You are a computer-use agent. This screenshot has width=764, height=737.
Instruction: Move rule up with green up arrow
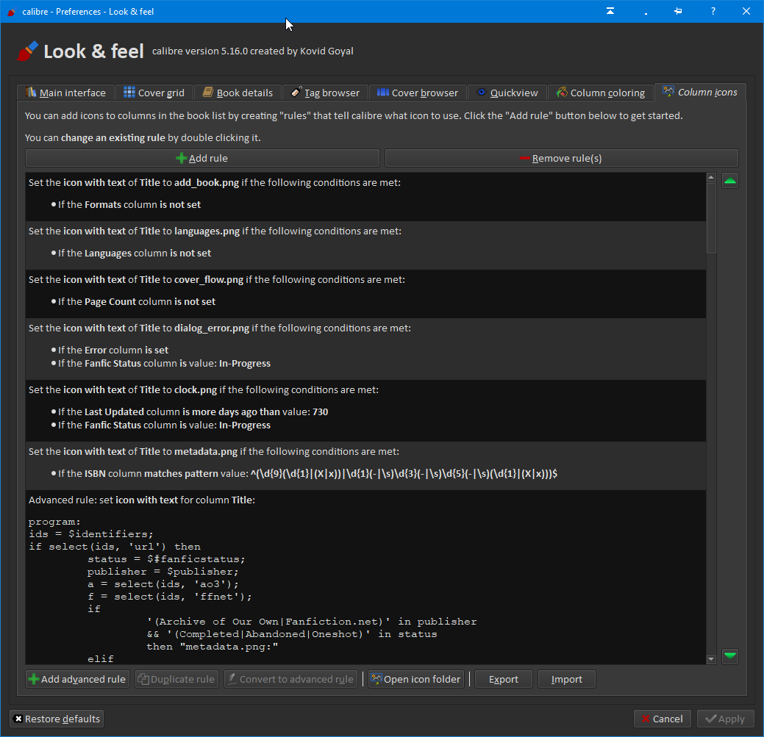pyautogui.click(x=730, y=181)
